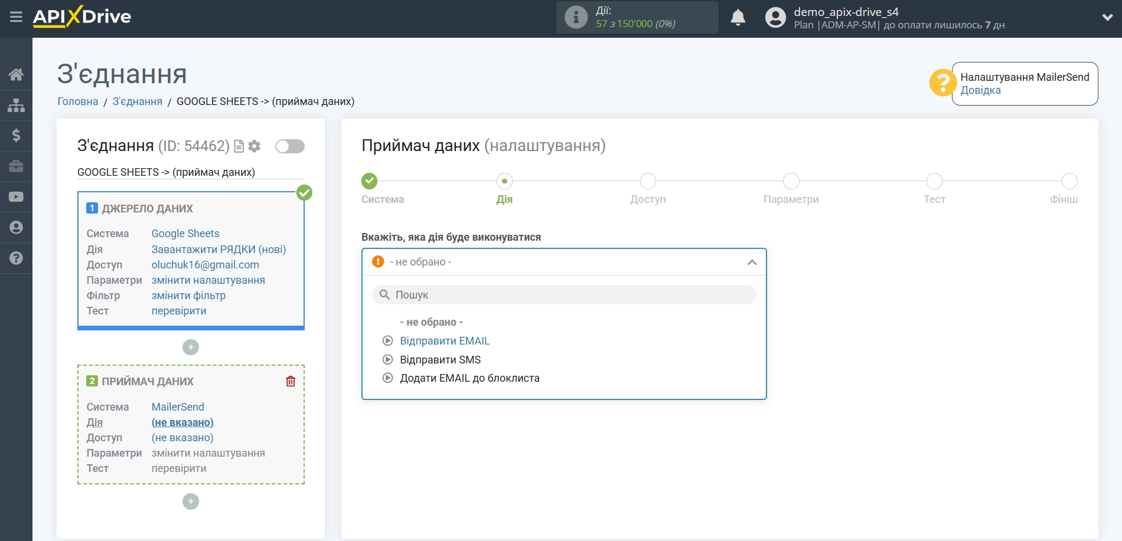Click the action selector '- не обрано -' field
The image size is (1122, 541).
pyautogui.click(x=564, y=262)
